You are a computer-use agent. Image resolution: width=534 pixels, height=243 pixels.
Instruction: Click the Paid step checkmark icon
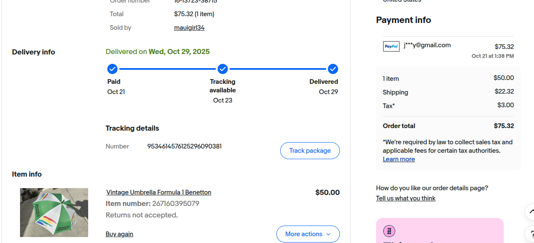tap(112, 69)
